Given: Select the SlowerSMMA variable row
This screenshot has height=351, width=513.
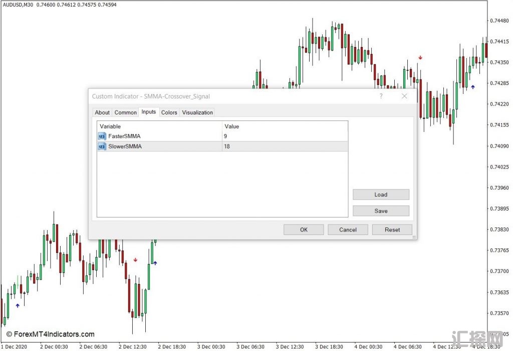Looking at the screenshot, I should 222,146.
